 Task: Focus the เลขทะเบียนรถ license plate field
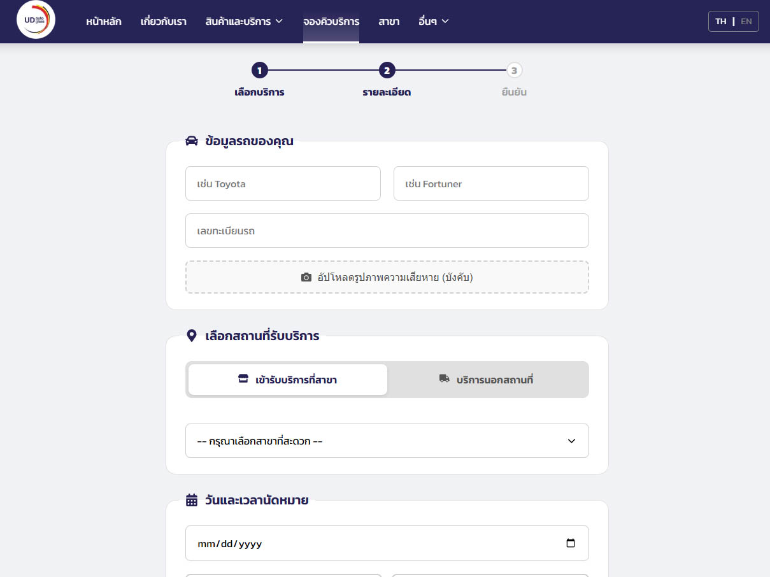click(387, 231)
